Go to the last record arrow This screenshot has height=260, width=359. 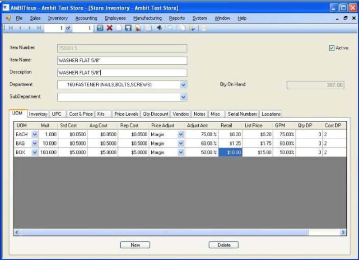(x=39, y=28)
